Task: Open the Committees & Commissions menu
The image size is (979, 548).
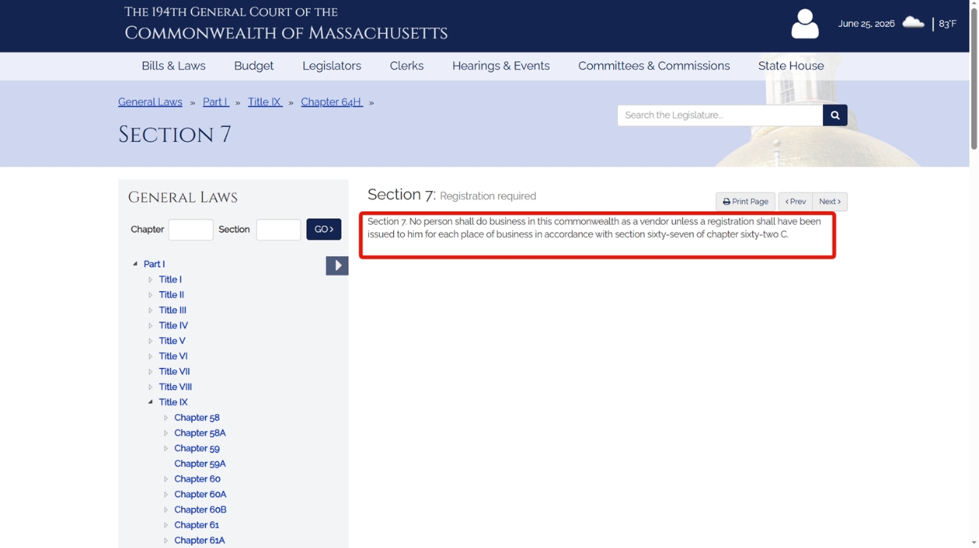Action: tap(654, 66)
